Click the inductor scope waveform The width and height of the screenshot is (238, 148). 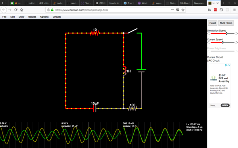point(30,135)
